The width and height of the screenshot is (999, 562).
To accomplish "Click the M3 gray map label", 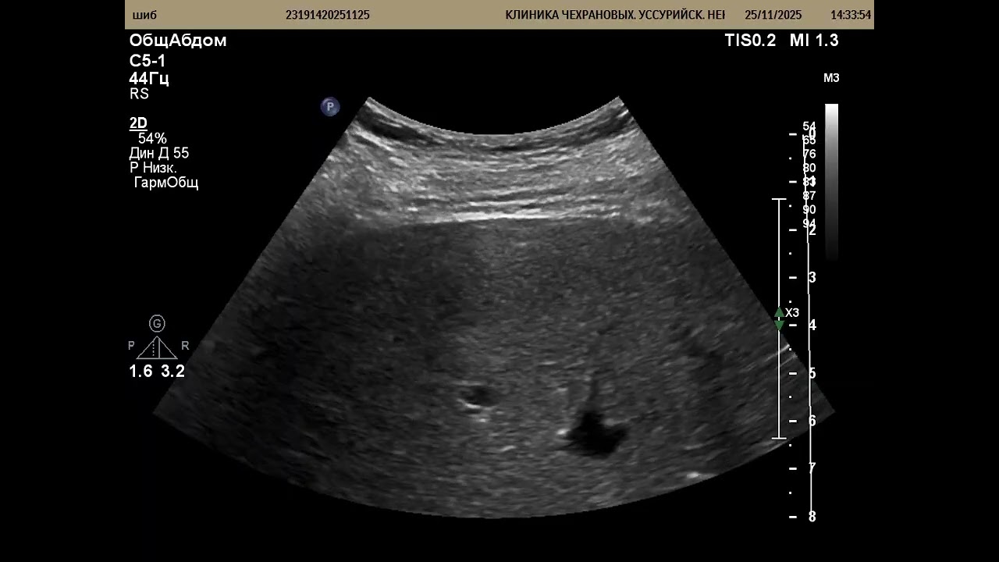I will (831, 78).
